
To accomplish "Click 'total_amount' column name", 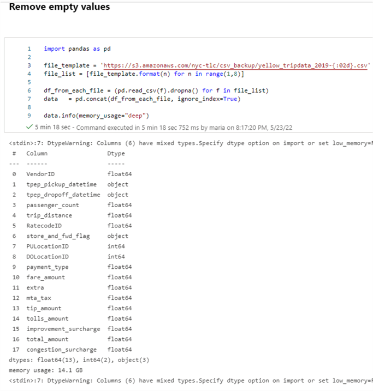I will 48,339.
